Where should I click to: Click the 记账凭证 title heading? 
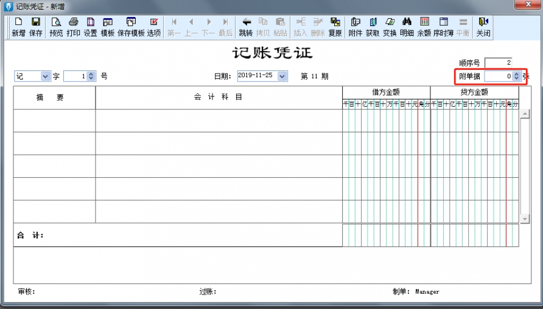273,53
